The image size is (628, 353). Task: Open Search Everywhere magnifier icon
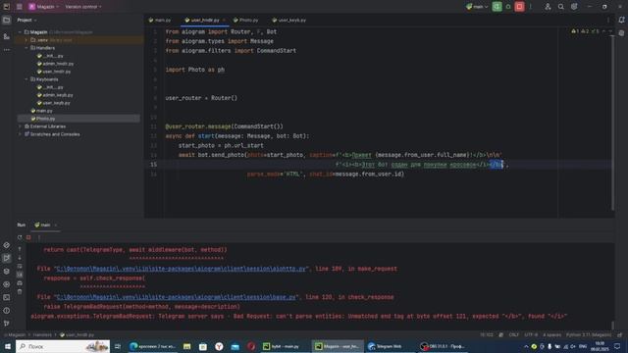(x=560, y=7)
